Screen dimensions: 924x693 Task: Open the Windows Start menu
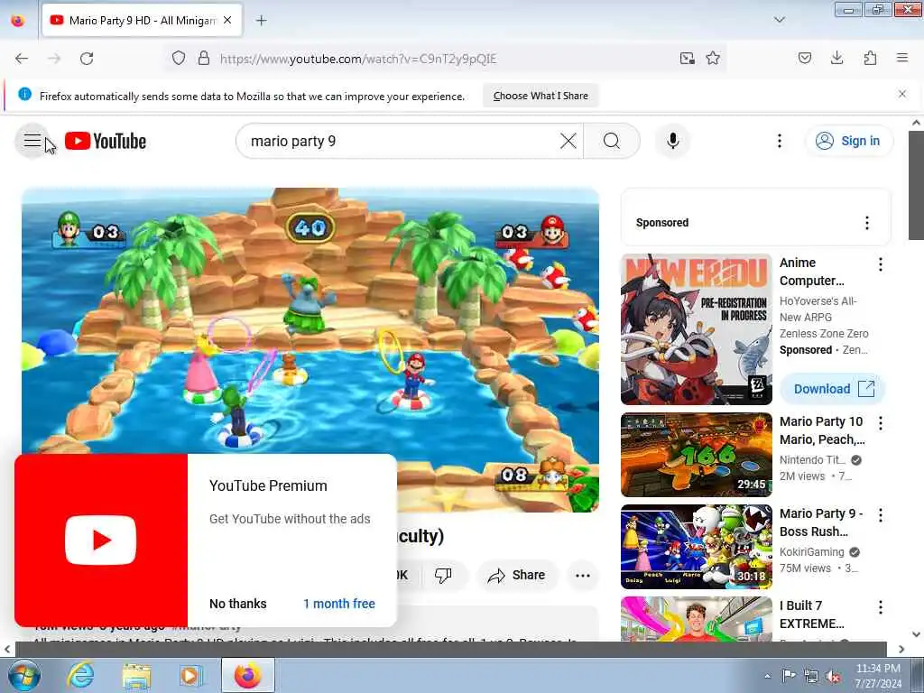click(23, 675)
